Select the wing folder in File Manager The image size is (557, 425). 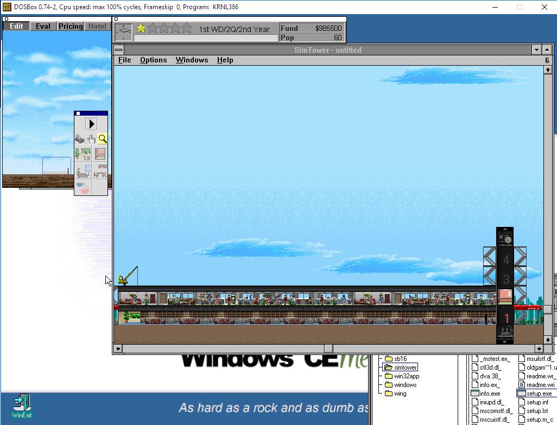(x=395, y=394)
